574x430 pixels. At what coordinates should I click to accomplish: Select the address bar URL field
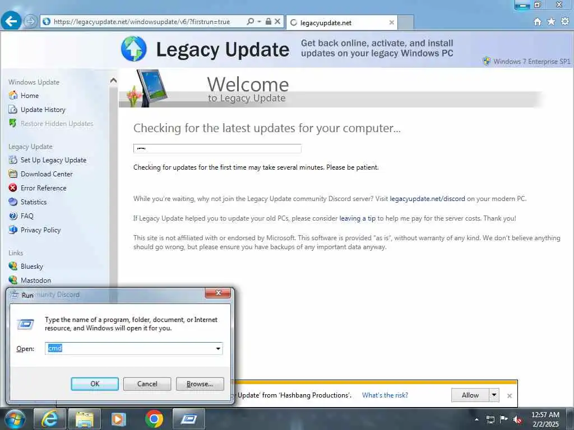point(143,22)
